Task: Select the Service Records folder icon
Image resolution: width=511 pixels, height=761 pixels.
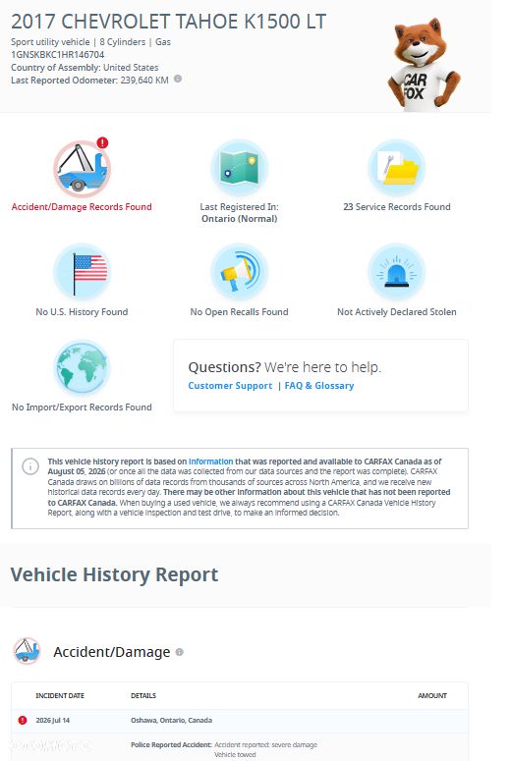Action: [x=396, y=168]
